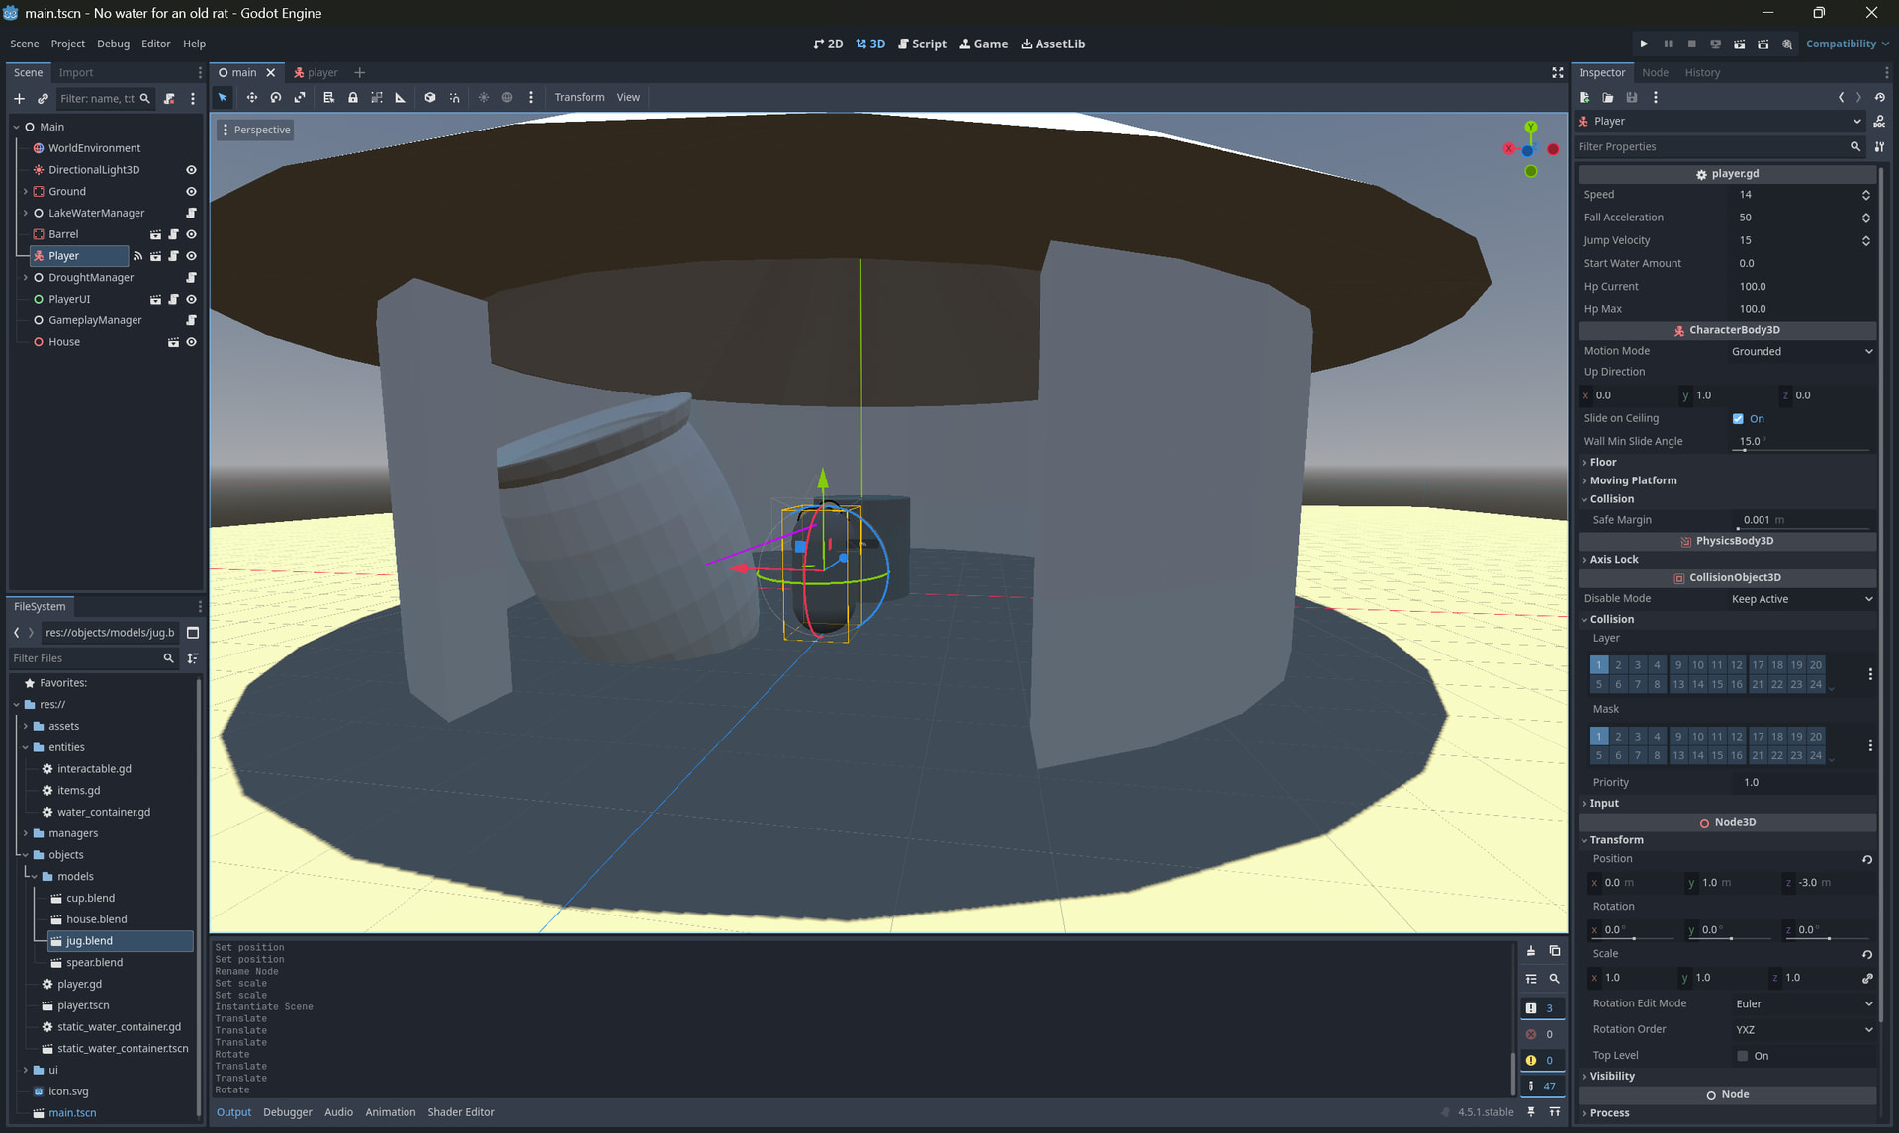The image size is (1899, 1133).
Task: Enable collision layer 2
Action: coord(1618,665)
